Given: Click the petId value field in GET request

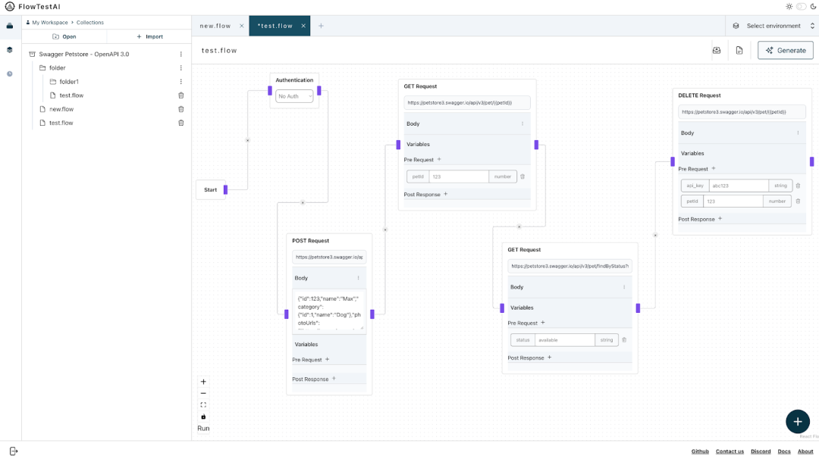Looking at the screenshot, I should (459, 176).
